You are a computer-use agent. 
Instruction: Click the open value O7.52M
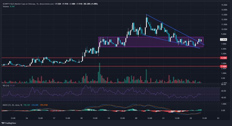pos(58,4)
